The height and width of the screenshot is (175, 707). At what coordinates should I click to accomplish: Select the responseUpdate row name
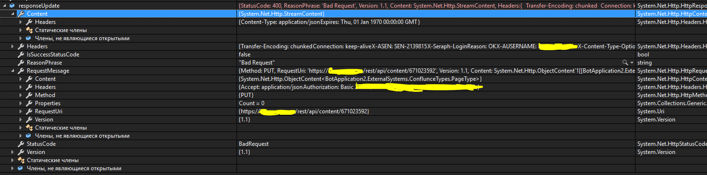39,6
